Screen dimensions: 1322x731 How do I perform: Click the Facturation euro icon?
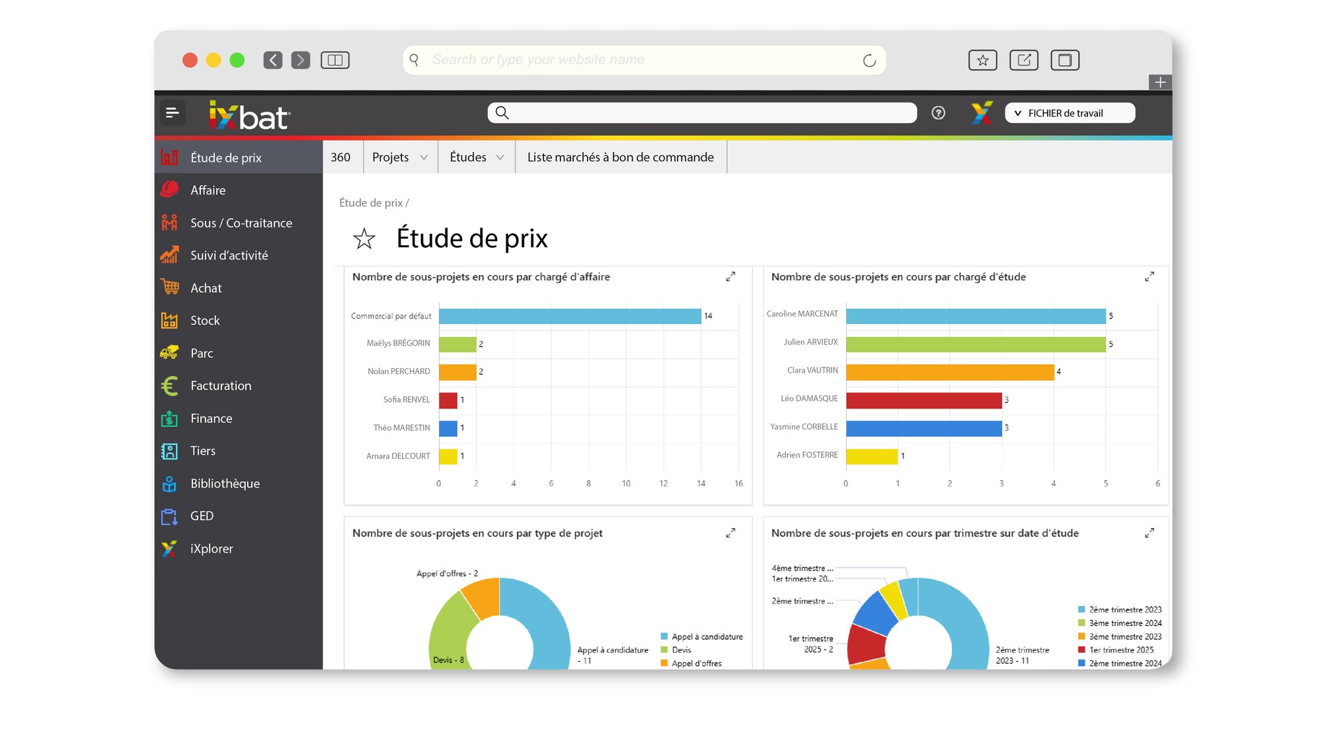coord(170,385)
